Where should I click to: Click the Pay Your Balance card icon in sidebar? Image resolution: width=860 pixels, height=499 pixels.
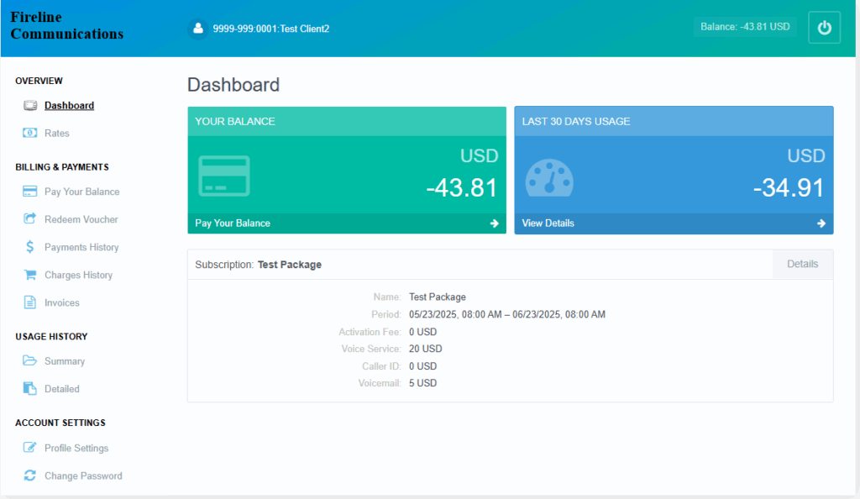[x=30, y=192]
